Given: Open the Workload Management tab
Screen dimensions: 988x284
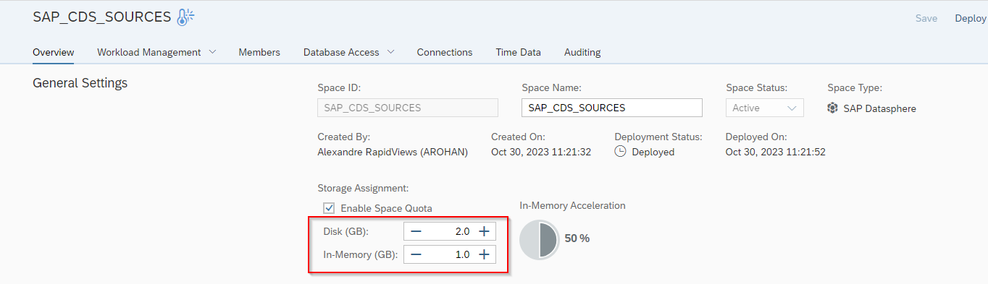Looking at the screenshot, I should pos(149,52).
